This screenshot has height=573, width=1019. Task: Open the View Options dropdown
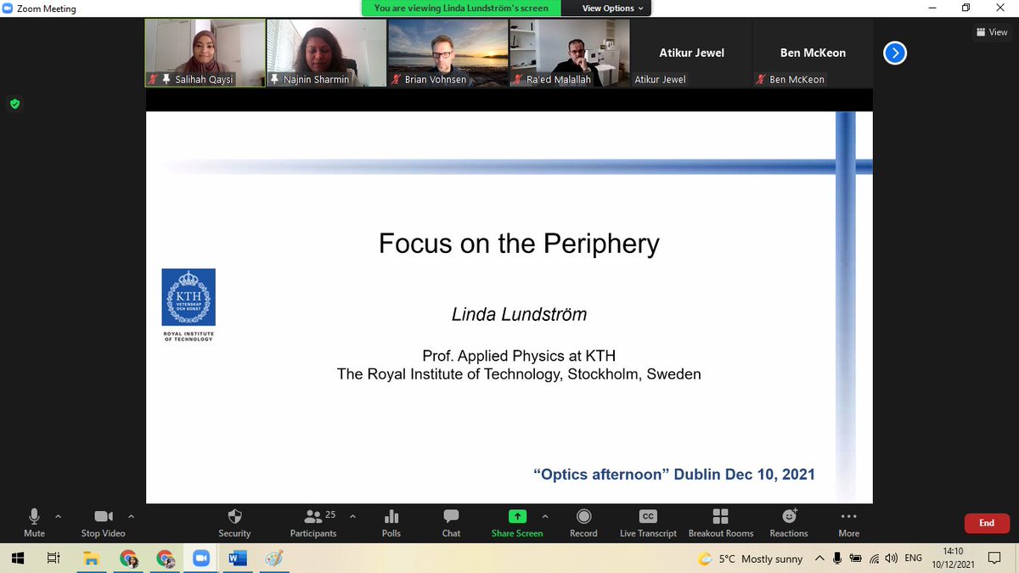[612, 8]
